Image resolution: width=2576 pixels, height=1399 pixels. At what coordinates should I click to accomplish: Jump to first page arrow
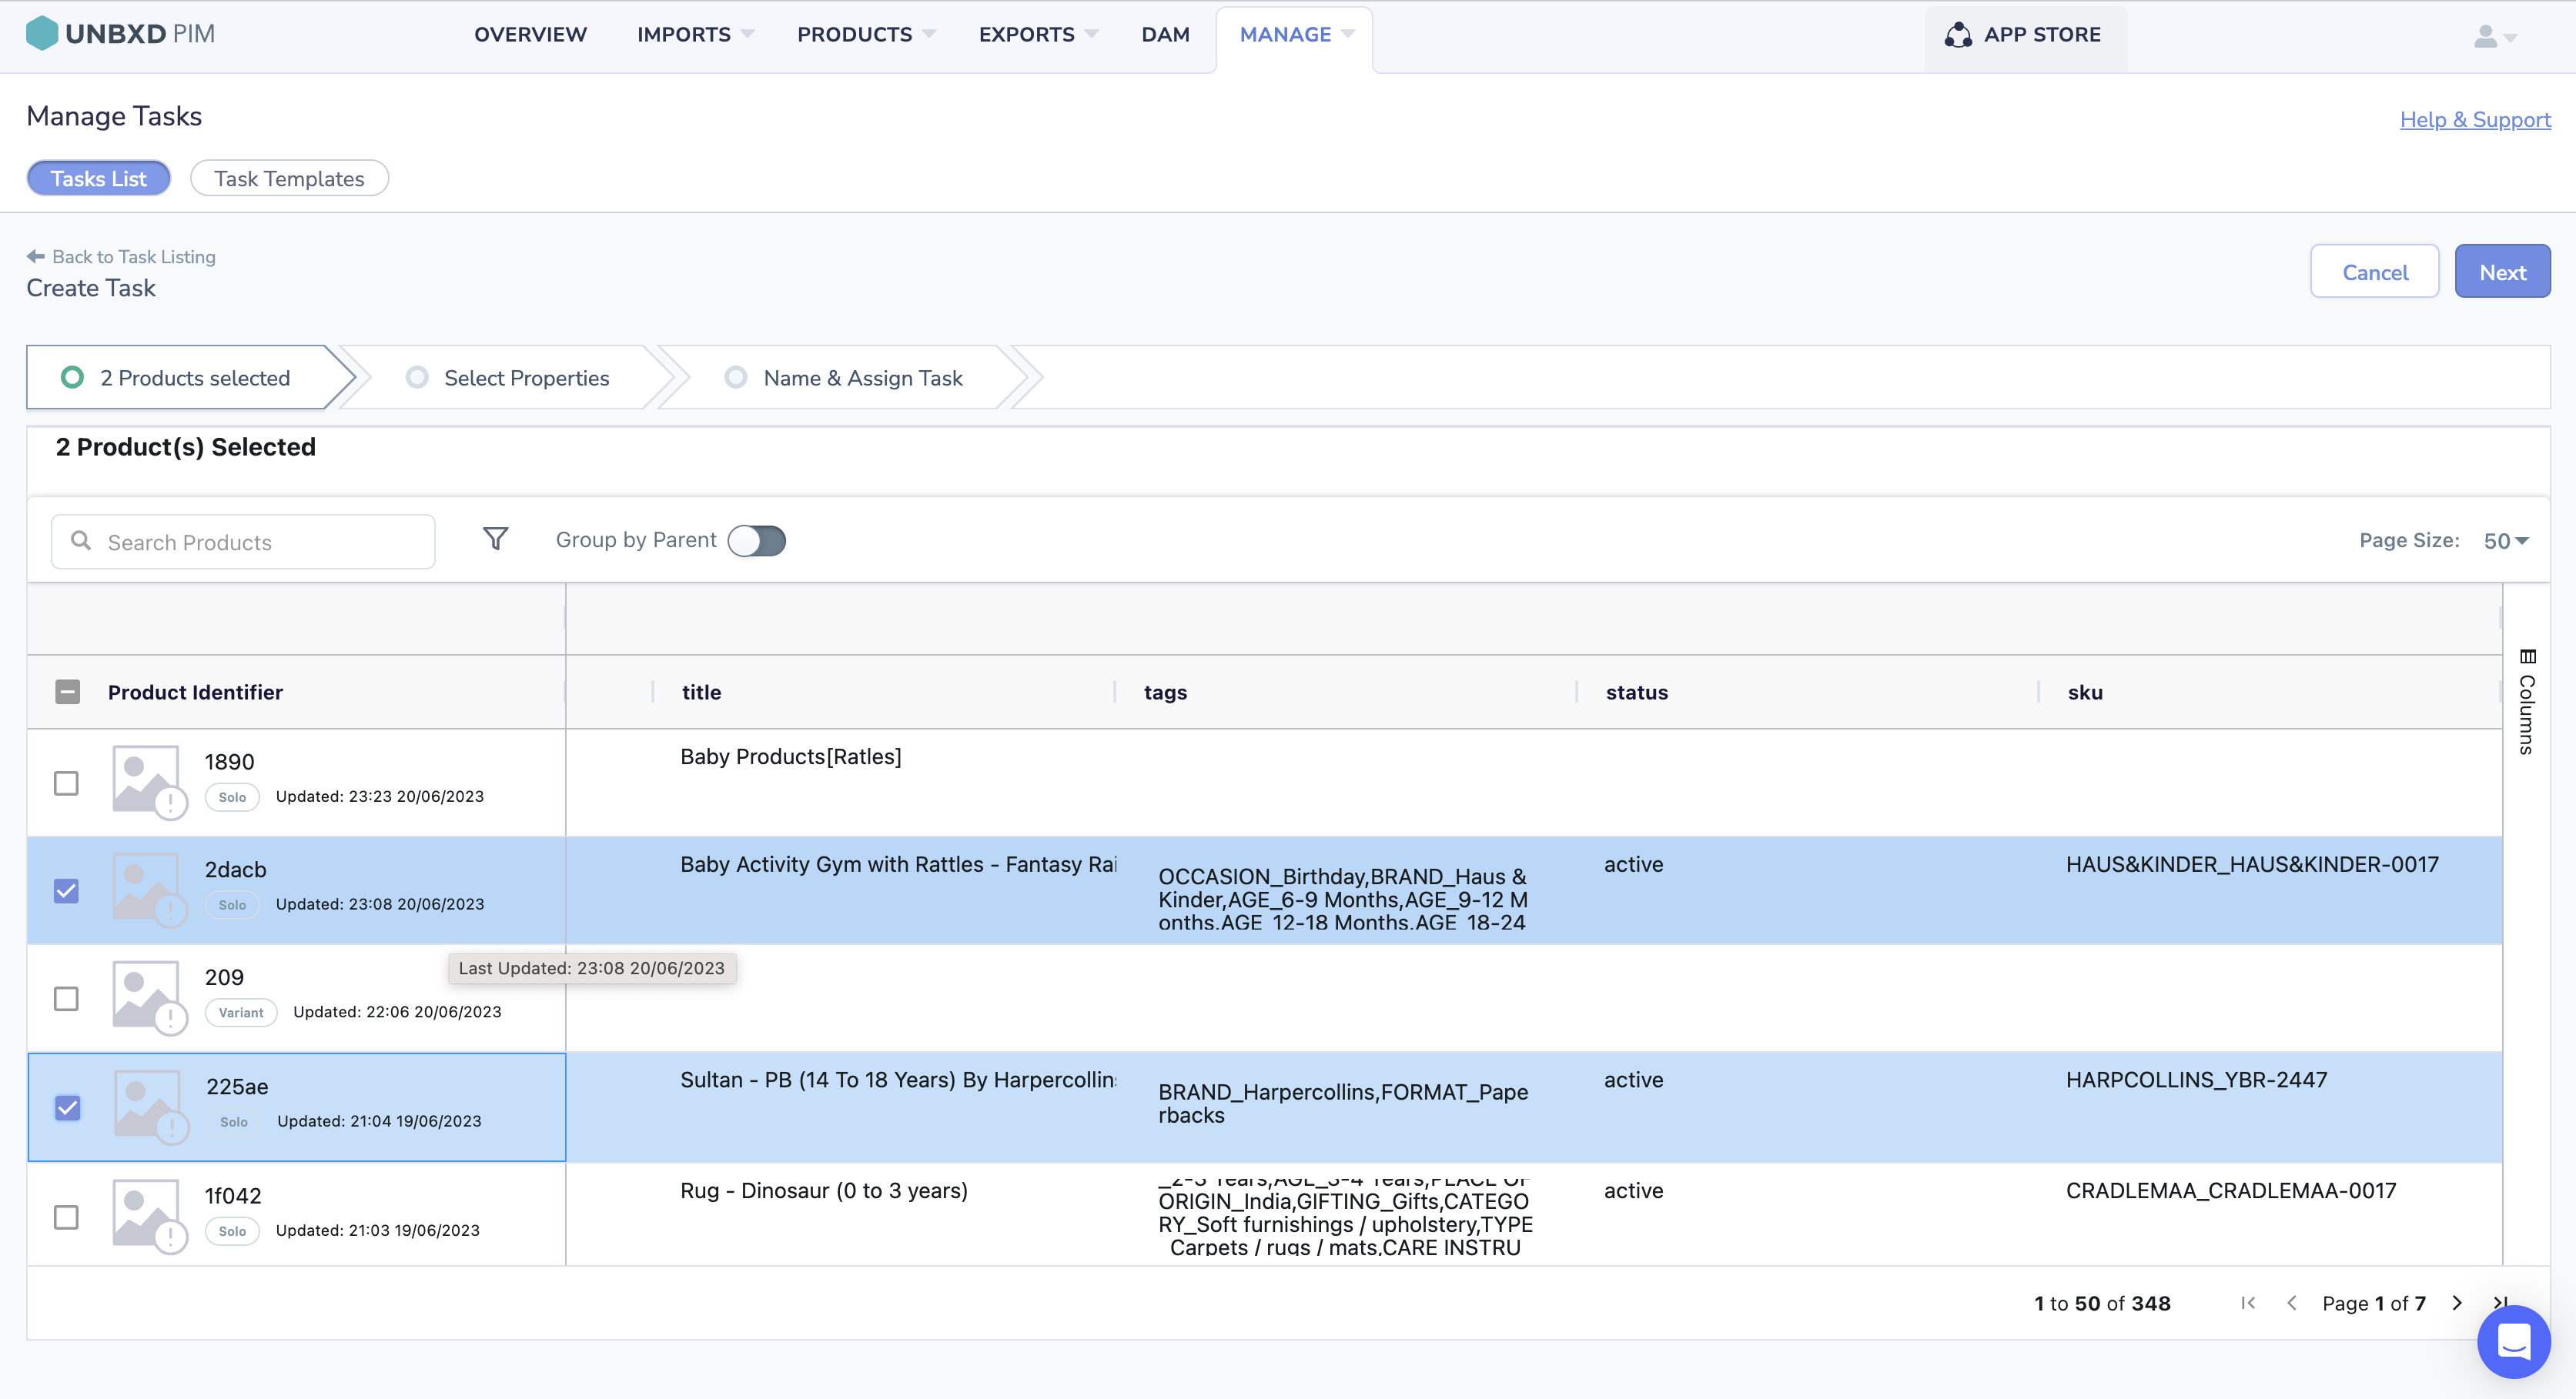(x=2248, y=1302)
